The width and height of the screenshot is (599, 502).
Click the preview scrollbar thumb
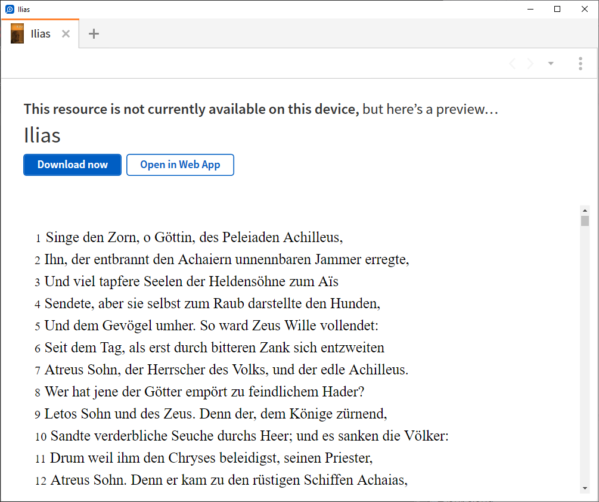point(585,221)
